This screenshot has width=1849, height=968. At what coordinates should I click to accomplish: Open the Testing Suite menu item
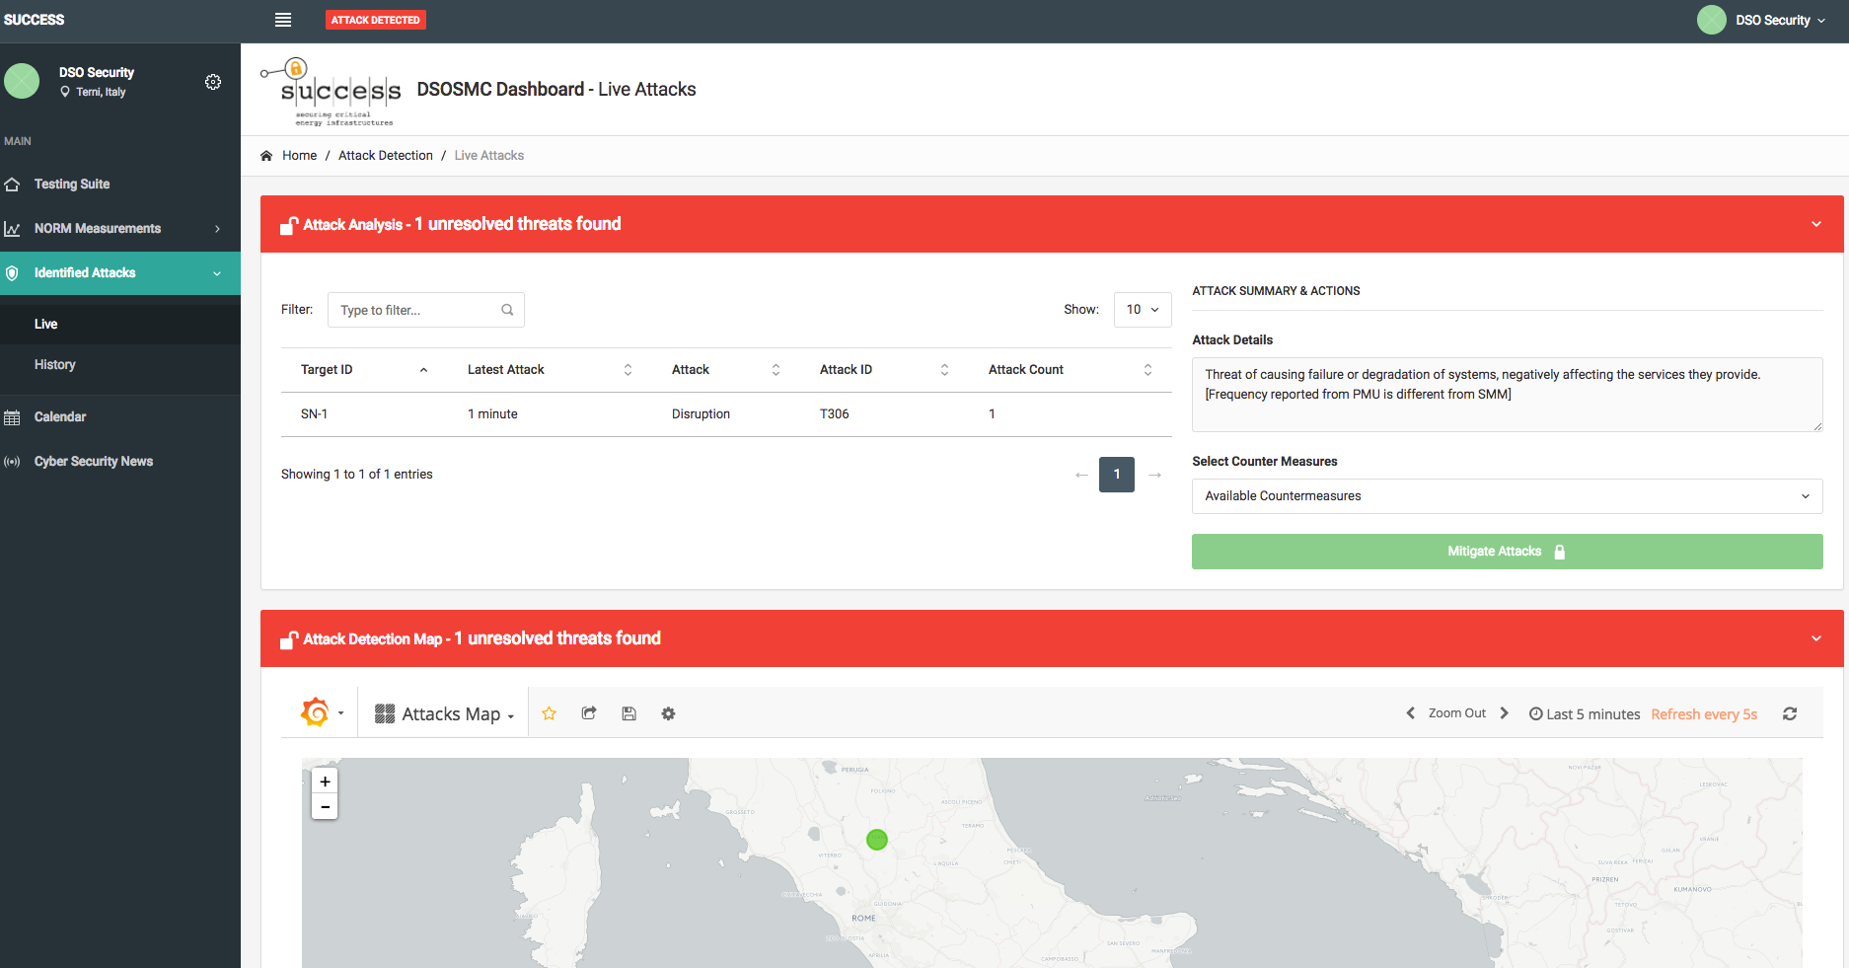point(72,185)
